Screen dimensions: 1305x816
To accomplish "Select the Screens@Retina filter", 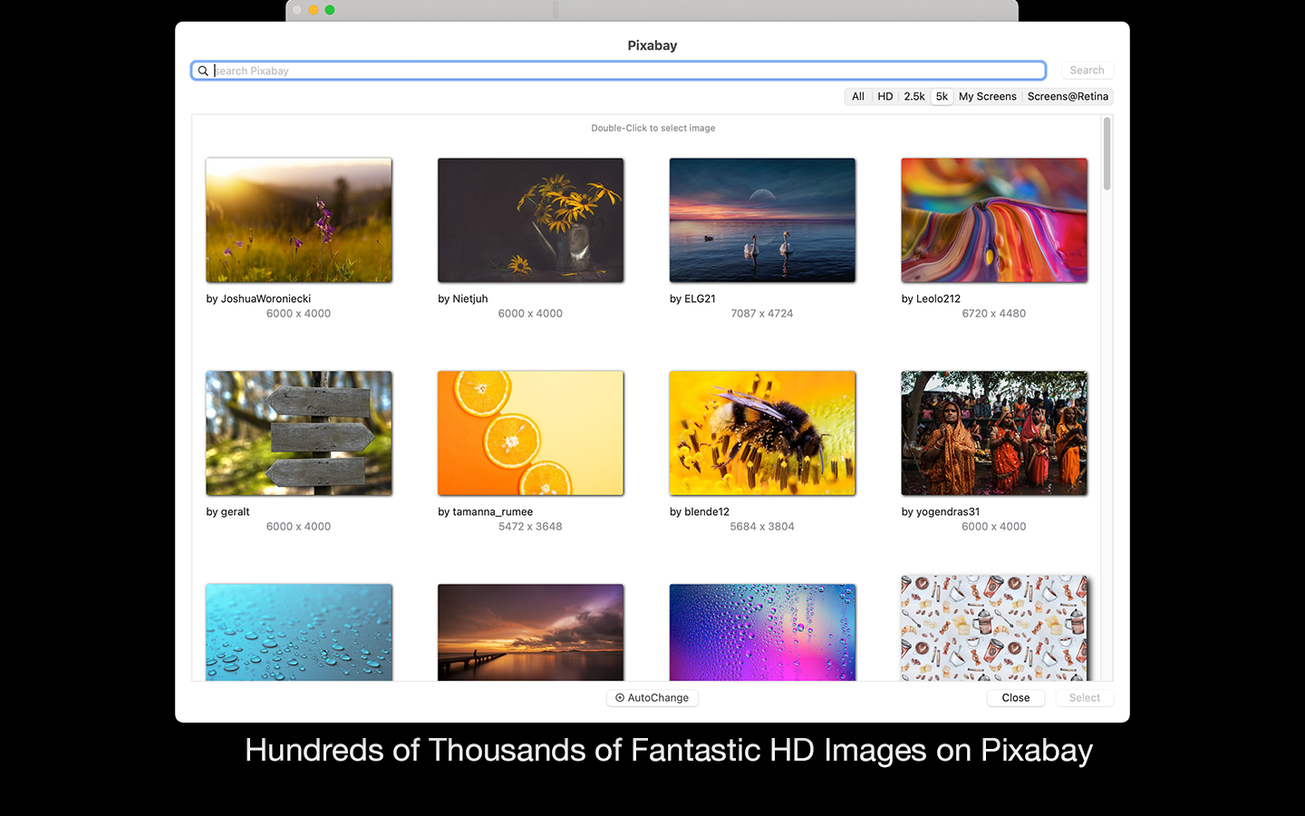I will [1068, 97].
